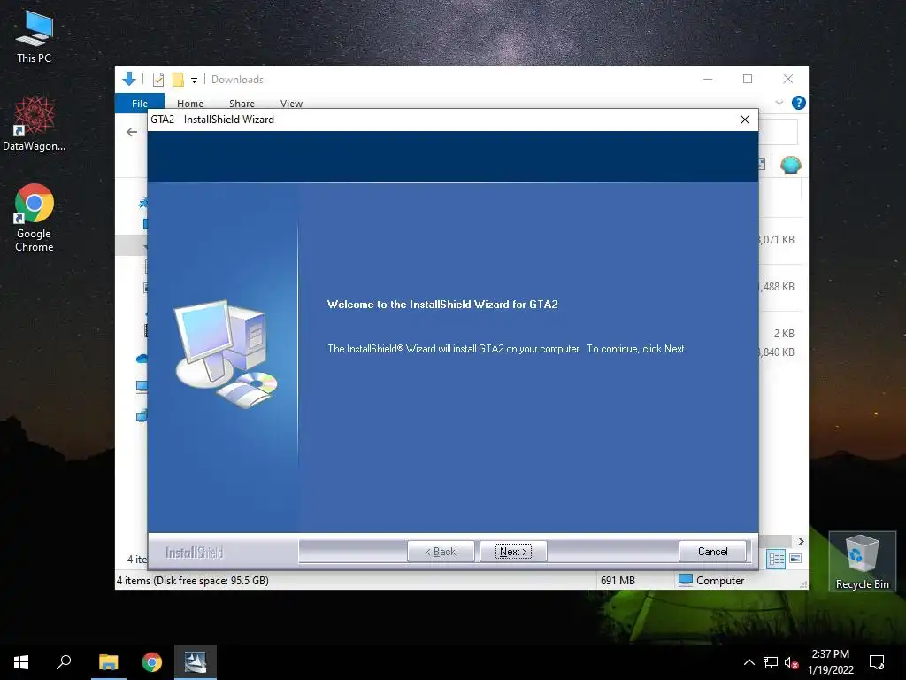
Task: Open the Customize Quick Access Toolbar dropdown
Action: point(194,81)
